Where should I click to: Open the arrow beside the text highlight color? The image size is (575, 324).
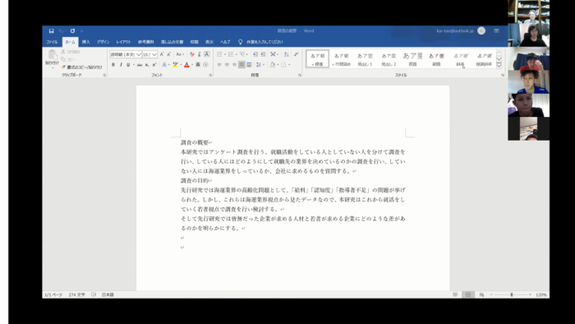click(181, 65)
